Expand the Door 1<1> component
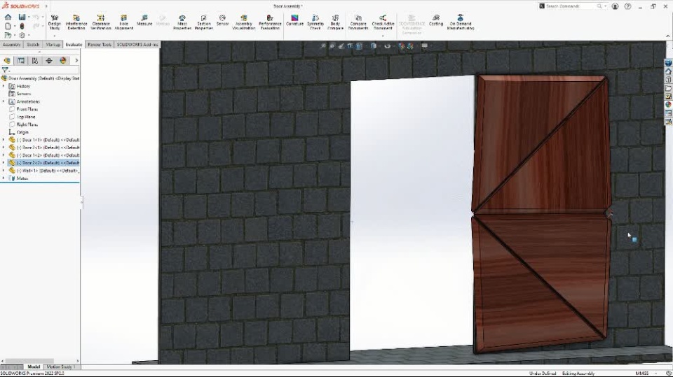 4,140
